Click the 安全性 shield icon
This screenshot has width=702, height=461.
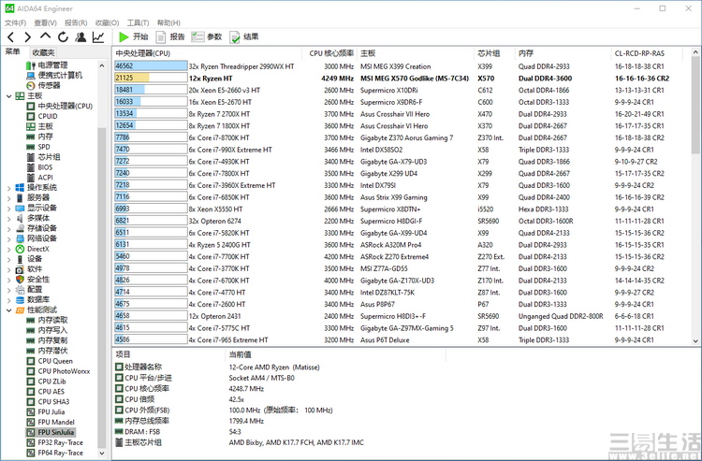(20, 280)
